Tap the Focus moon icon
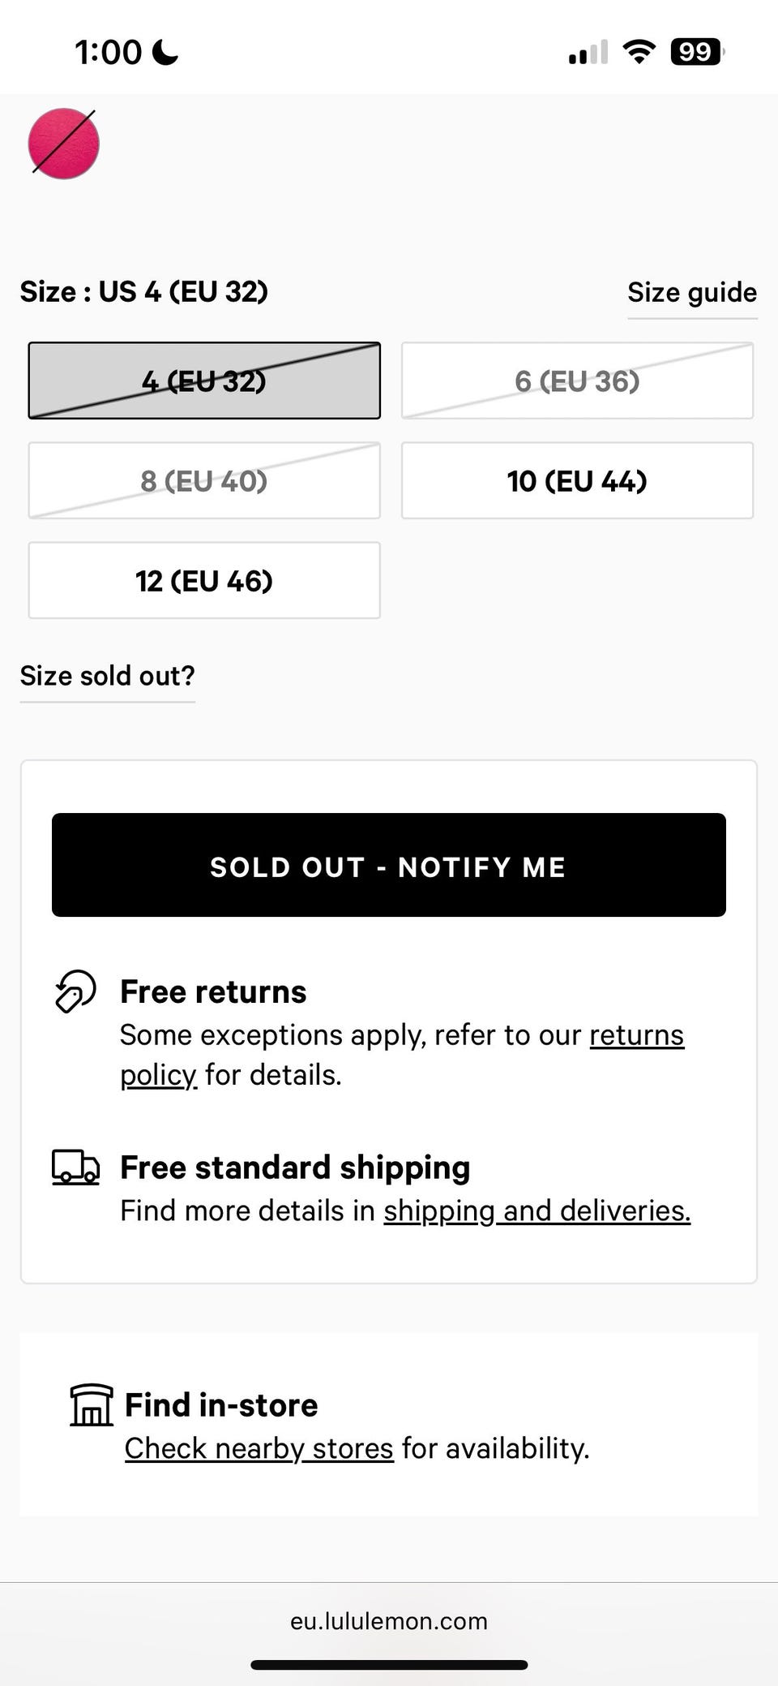Viewport: 778px width, 1686px height. click(x=165, y=52)
